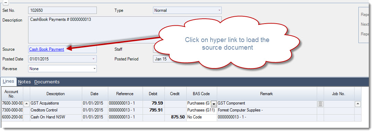374x133 pixels.
Task: Click the date cell in Cash On Hand row
Action: [x=95, y=117]
